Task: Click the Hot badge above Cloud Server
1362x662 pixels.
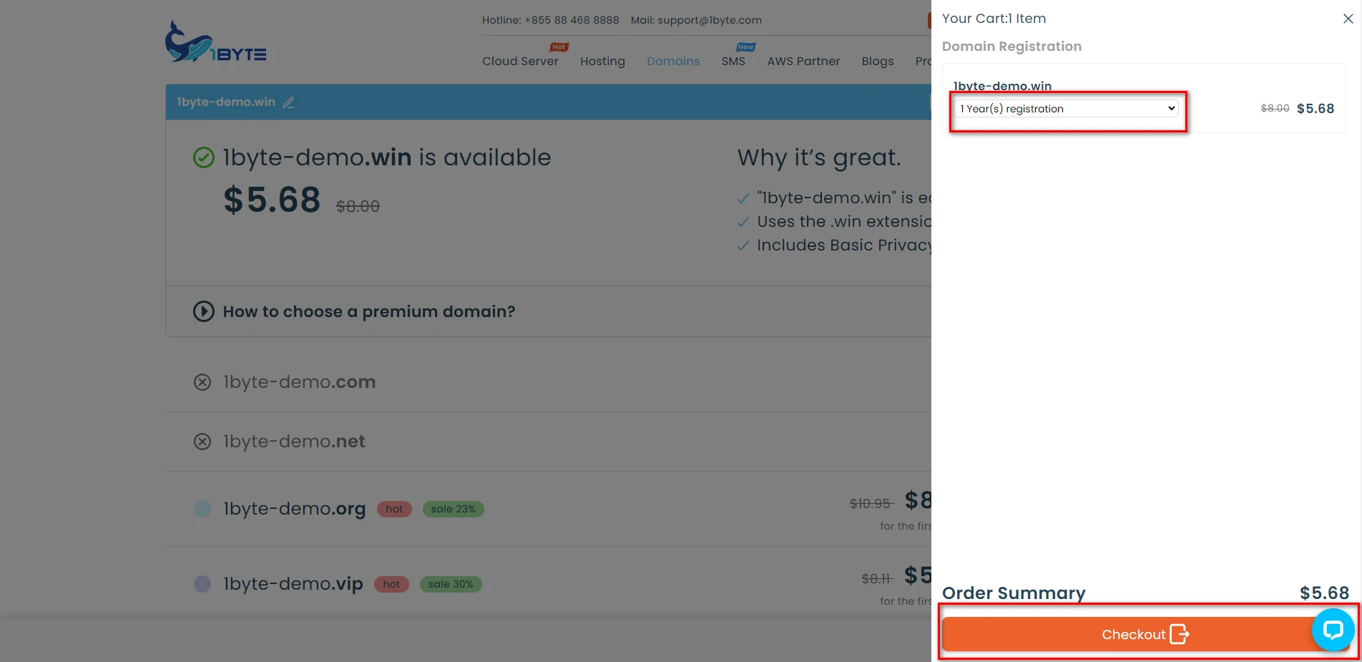Action: 559,47
